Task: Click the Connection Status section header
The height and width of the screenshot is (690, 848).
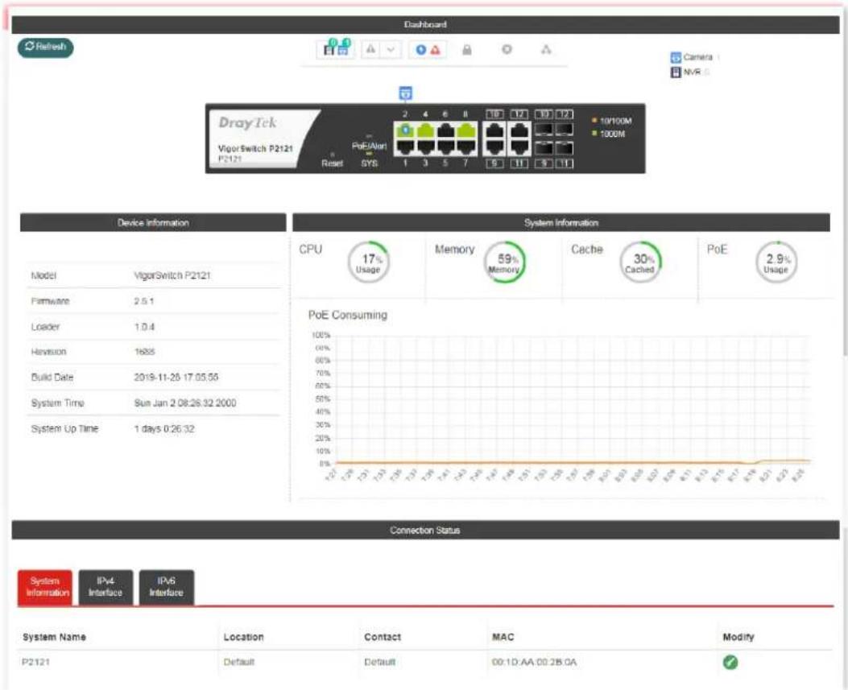Action: pos(425,531)
